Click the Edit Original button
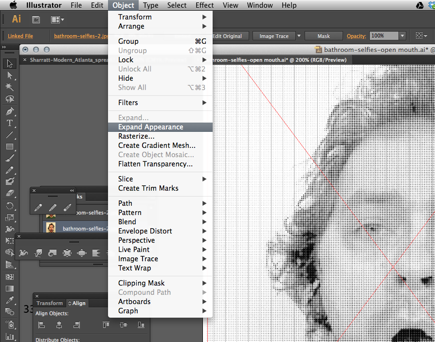435x342 pixels. tap(228, 36)
